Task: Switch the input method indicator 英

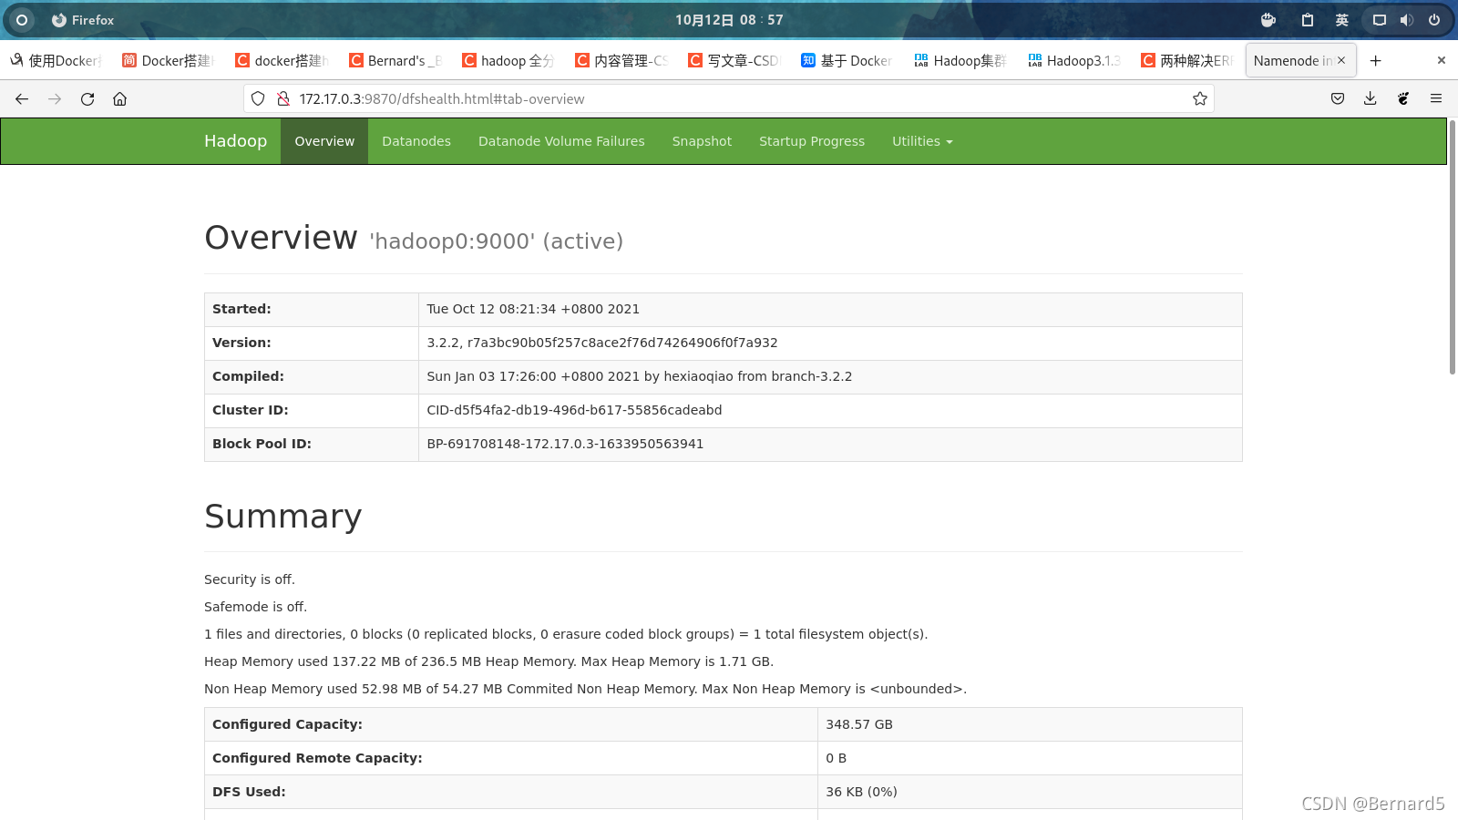Action: point(1341,19)
